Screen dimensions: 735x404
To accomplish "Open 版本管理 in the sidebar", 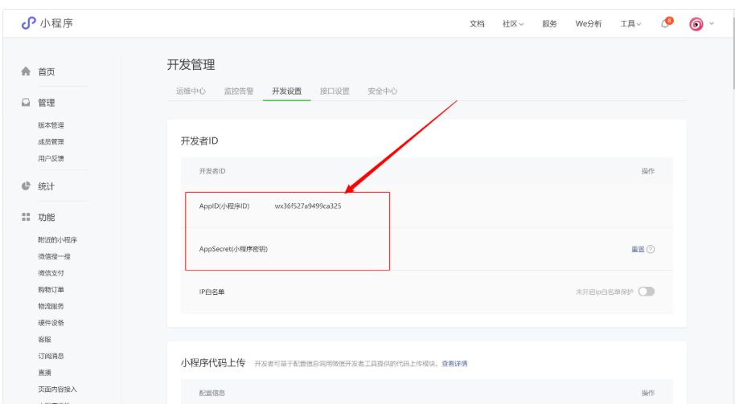I will click(51, 125).
